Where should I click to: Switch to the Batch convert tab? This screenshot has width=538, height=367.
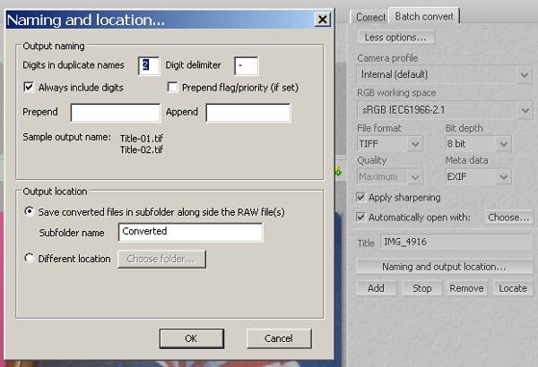(424, 16)
